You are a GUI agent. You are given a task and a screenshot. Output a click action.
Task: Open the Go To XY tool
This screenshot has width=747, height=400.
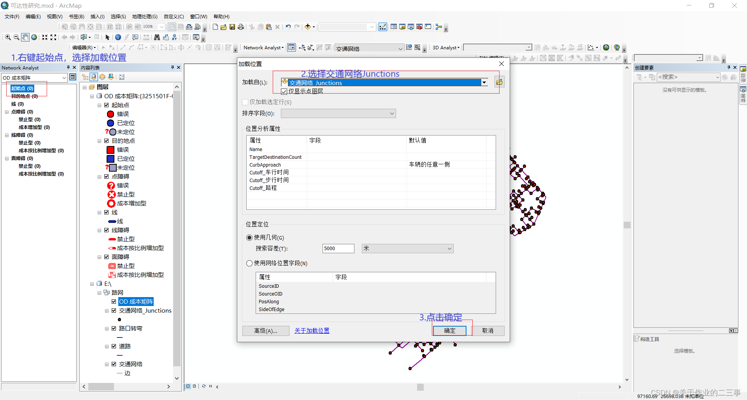tap(174, 37)
